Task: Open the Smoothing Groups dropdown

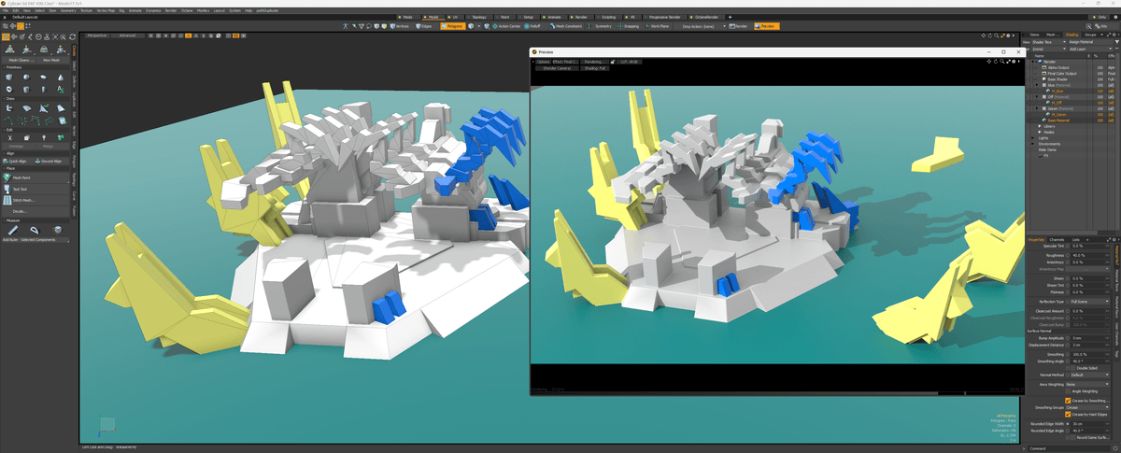Action: 1089,407
